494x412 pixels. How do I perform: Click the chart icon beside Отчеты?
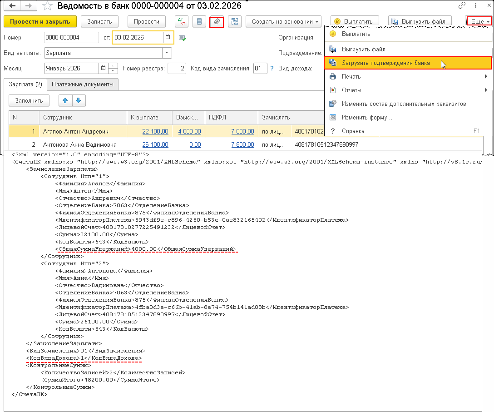click(333, 90)
